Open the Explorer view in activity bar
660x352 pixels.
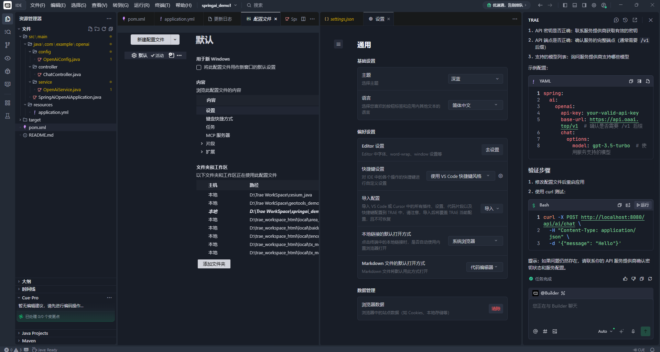pos(8,19)
